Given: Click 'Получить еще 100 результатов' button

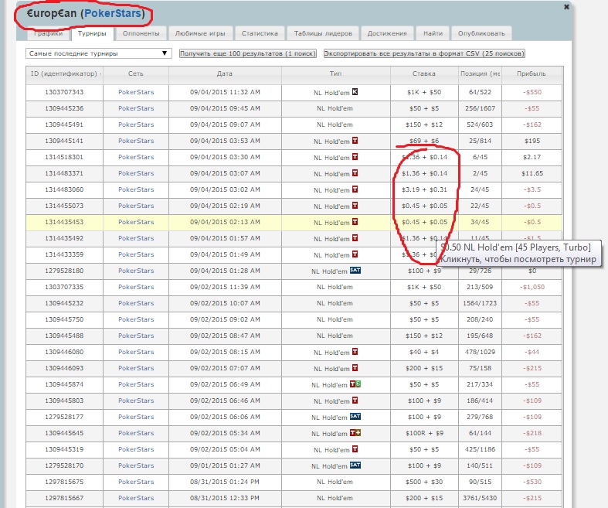Looking at the screenshot, I should pyautogui.click(x=247, y=54).
